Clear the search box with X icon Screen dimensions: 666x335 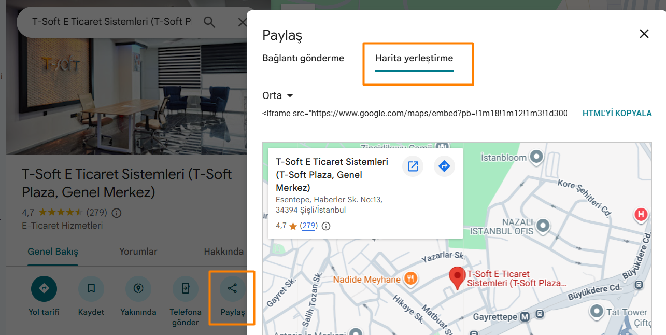point(242,22)
